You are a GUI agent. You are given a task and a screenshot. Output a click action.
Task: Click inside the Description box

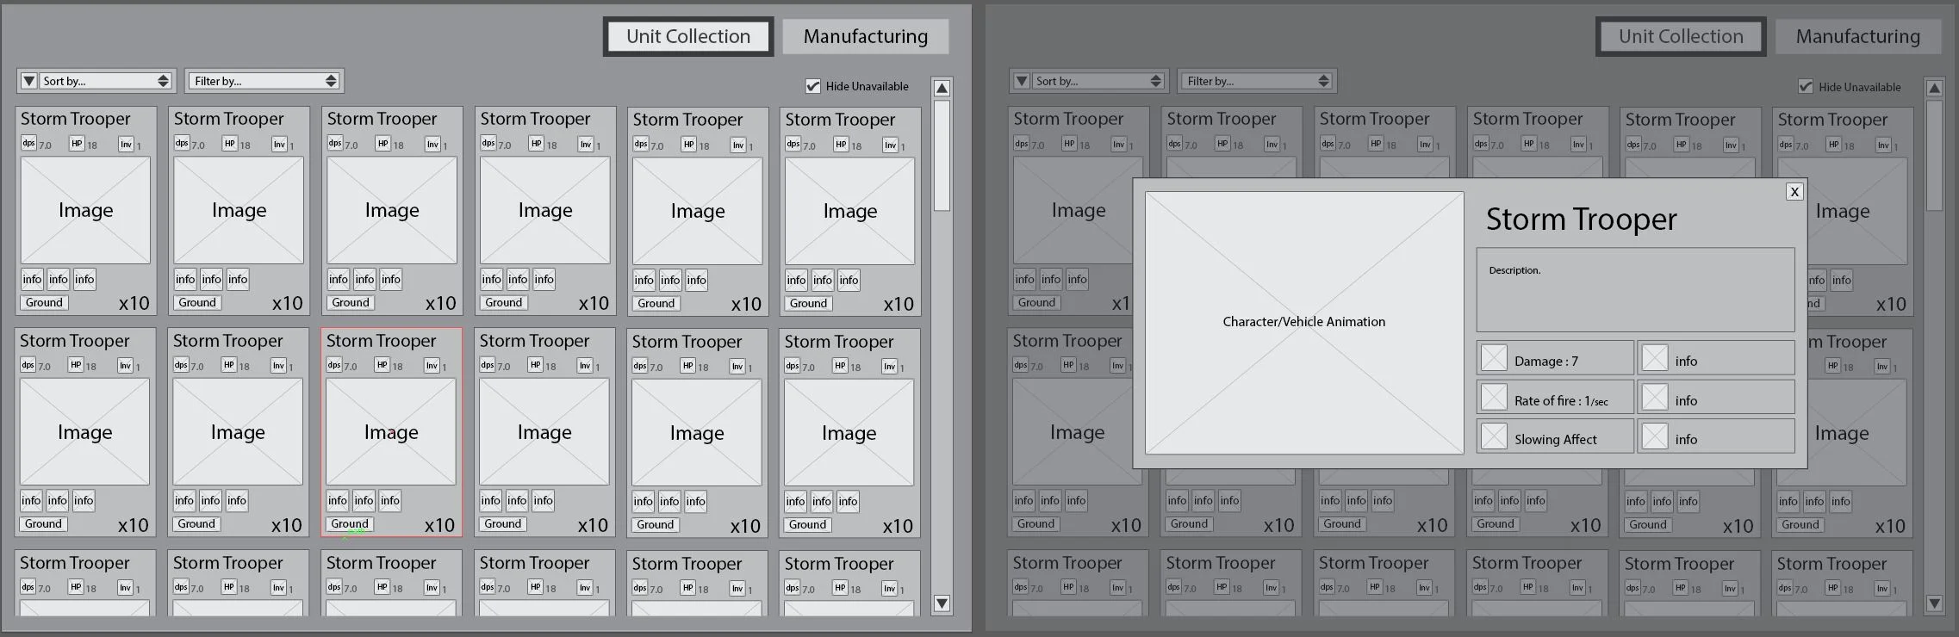tap(1635, 290)
